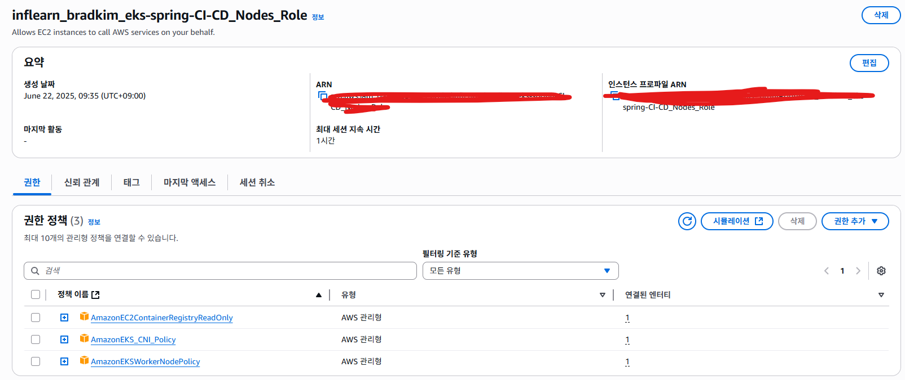Click attached entities count for AmazonEC2ContainerRegistryReadOnly

pos(627,318)
